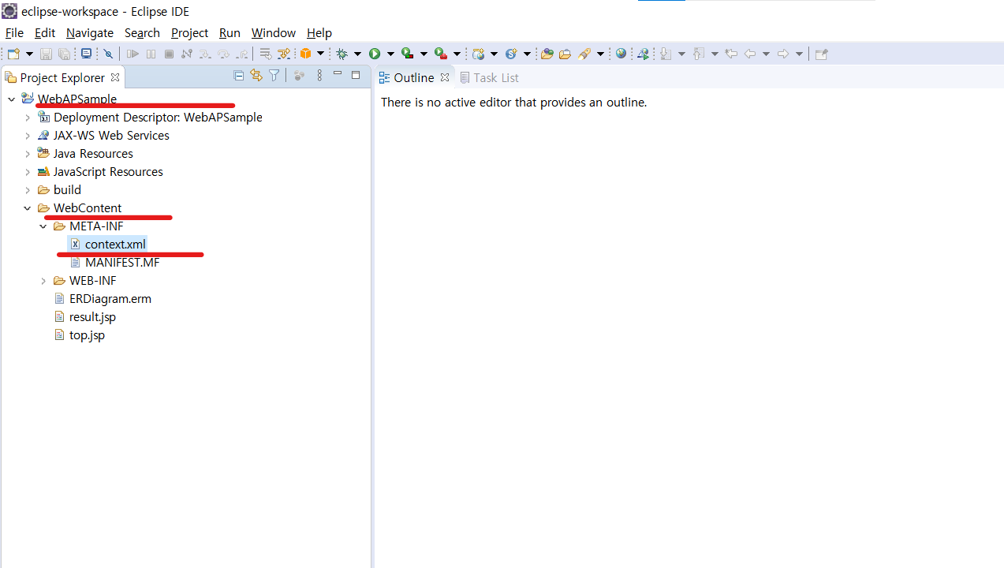The width and height of the screenshot is (1004, 568).
Task: Click the Drop to Frame icon
Action: 265,54
